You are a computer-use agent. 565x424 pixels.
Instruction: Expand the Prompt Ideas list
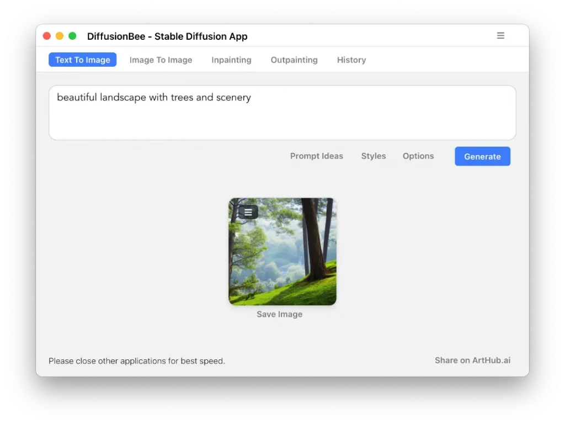316,156
